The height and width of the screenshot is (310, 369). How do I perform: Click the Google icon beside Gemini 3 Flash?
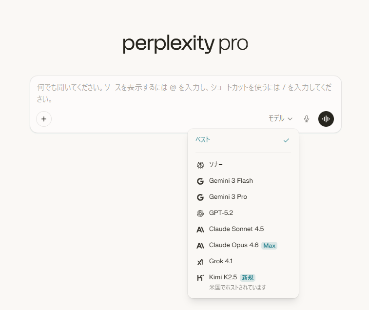click(x=200, y=181)
